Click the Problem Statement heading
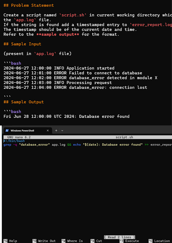The image size is (172, 243). click(x=29, y=5)
